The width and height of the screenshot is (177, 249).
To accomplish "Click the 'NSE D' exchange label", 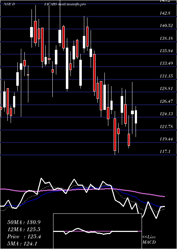I will coord(9,4).
